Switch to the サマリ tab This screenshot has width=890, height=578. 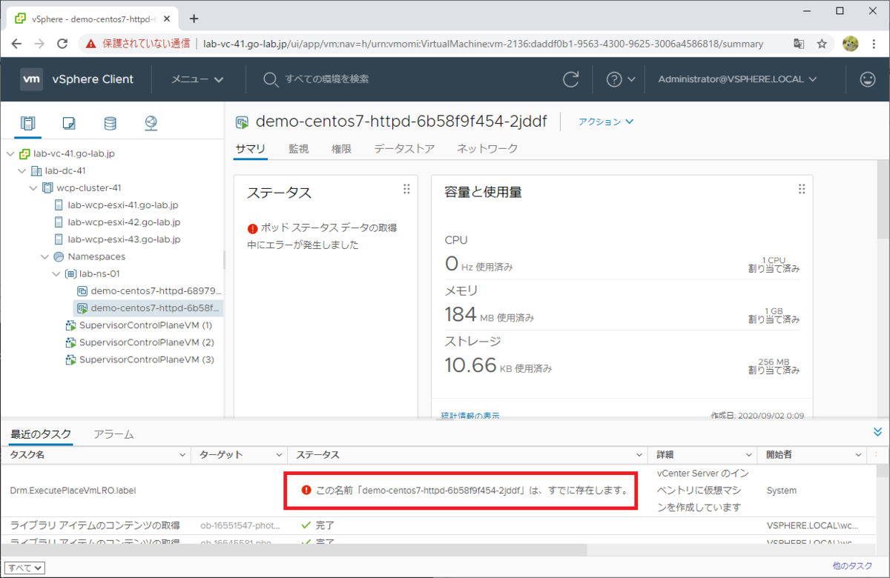click(250, 149)
